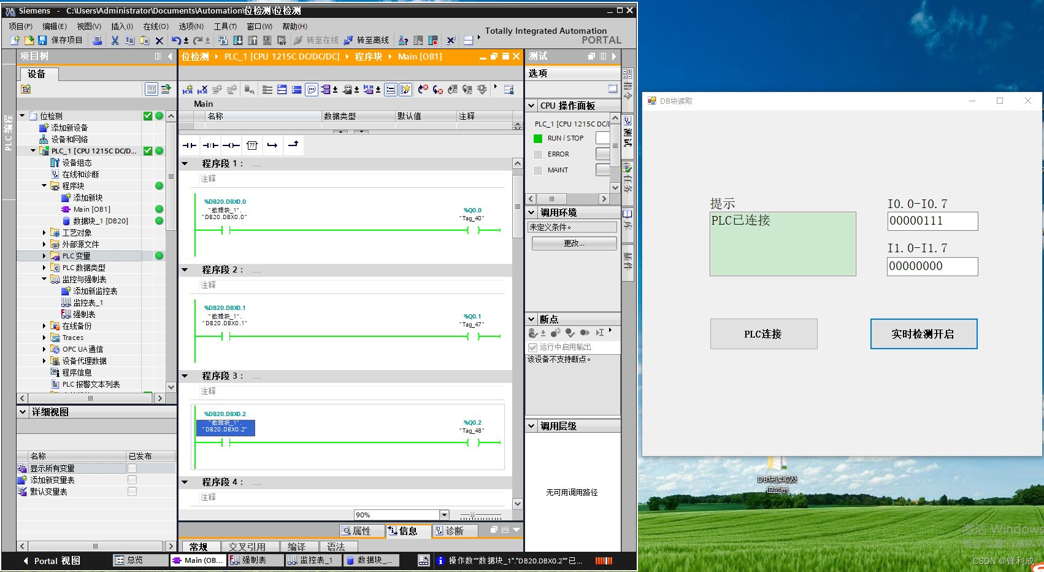Click the 更改... button under 调用环境

coord(574,243)
